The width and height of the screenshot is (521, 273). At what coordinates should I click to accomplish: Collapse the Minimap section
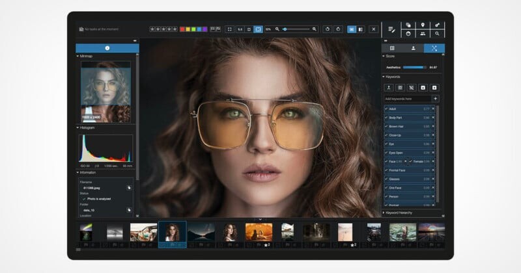click(78, 57)
